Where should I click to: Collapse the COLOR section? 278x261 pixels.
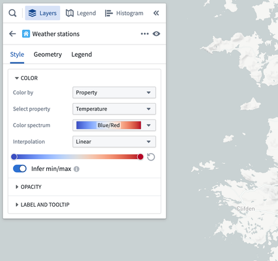pos(26,78)
